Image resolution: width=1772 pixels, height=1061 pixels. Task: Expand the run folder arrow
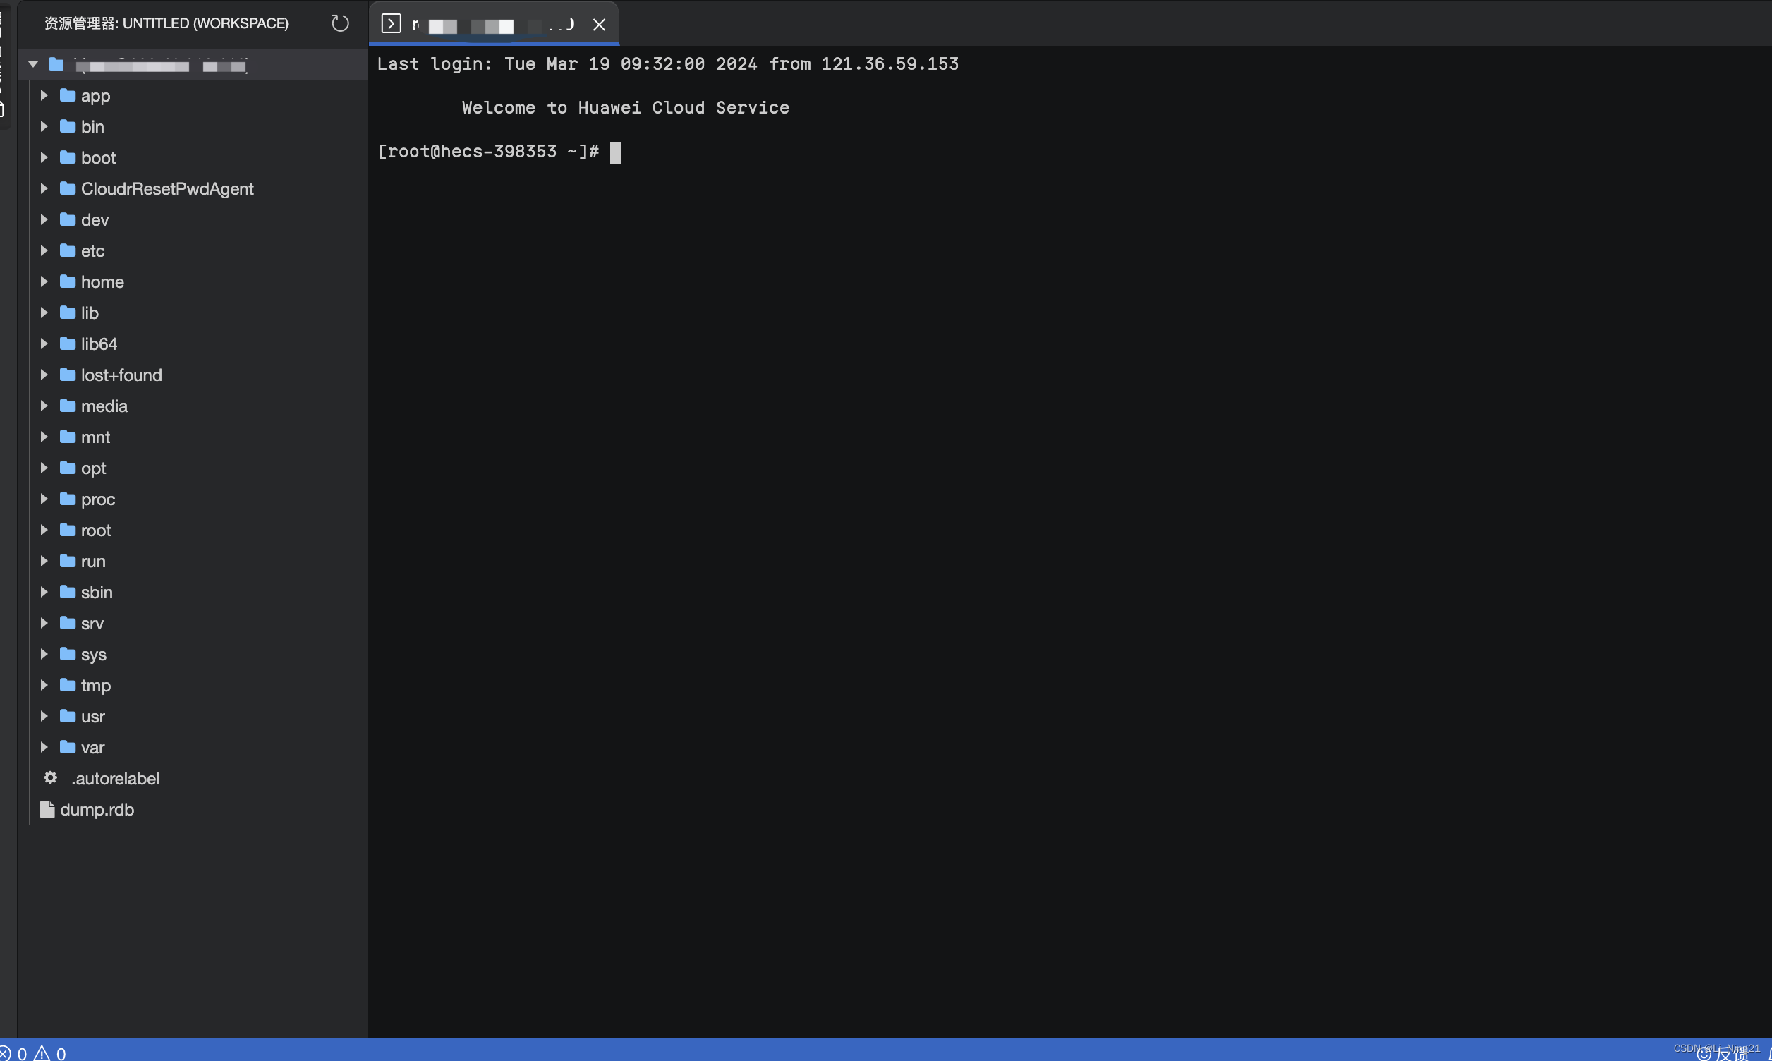[x=44, y=562]
